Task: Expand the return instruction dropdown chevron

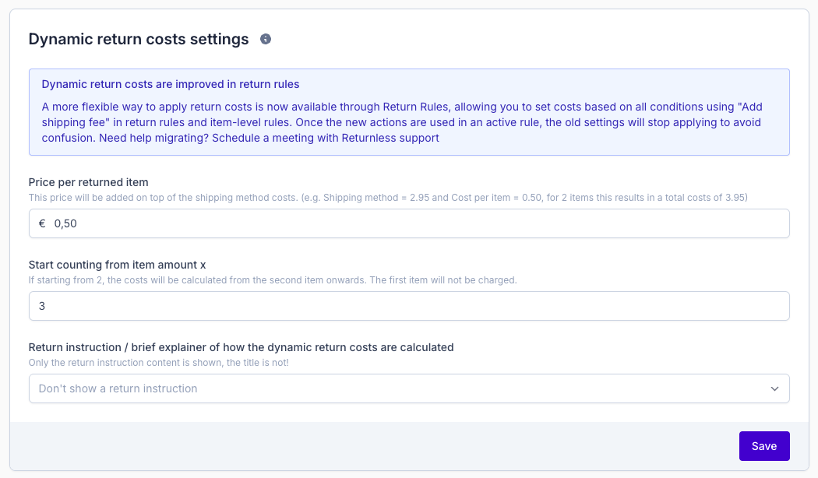Action: coord(774,388)
